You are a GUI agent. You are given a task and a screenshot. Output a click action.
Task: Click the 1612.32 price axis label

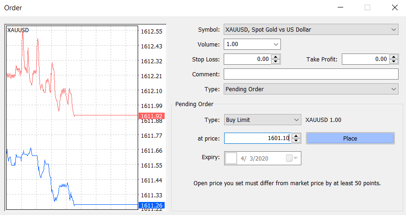152,61
